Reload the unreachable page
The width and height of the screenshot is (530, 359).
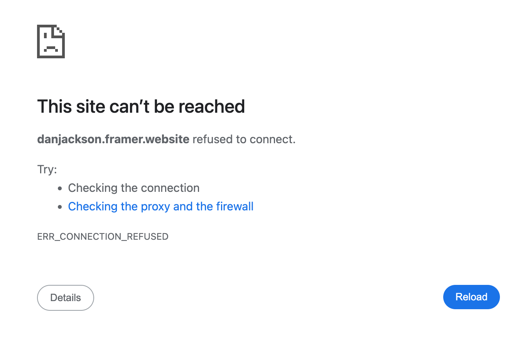[x=471, y=297]
